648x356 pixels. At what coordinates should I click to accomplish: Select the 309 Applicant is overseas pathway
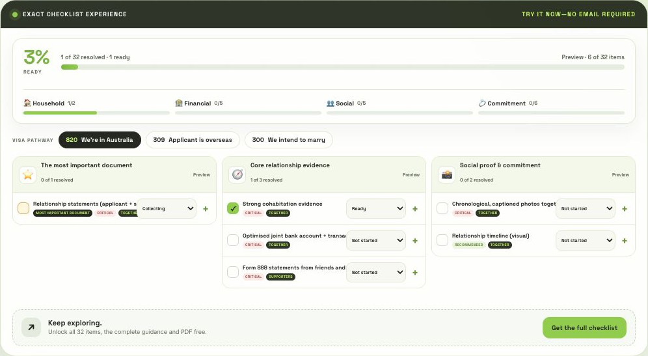[x=193, y=140]
